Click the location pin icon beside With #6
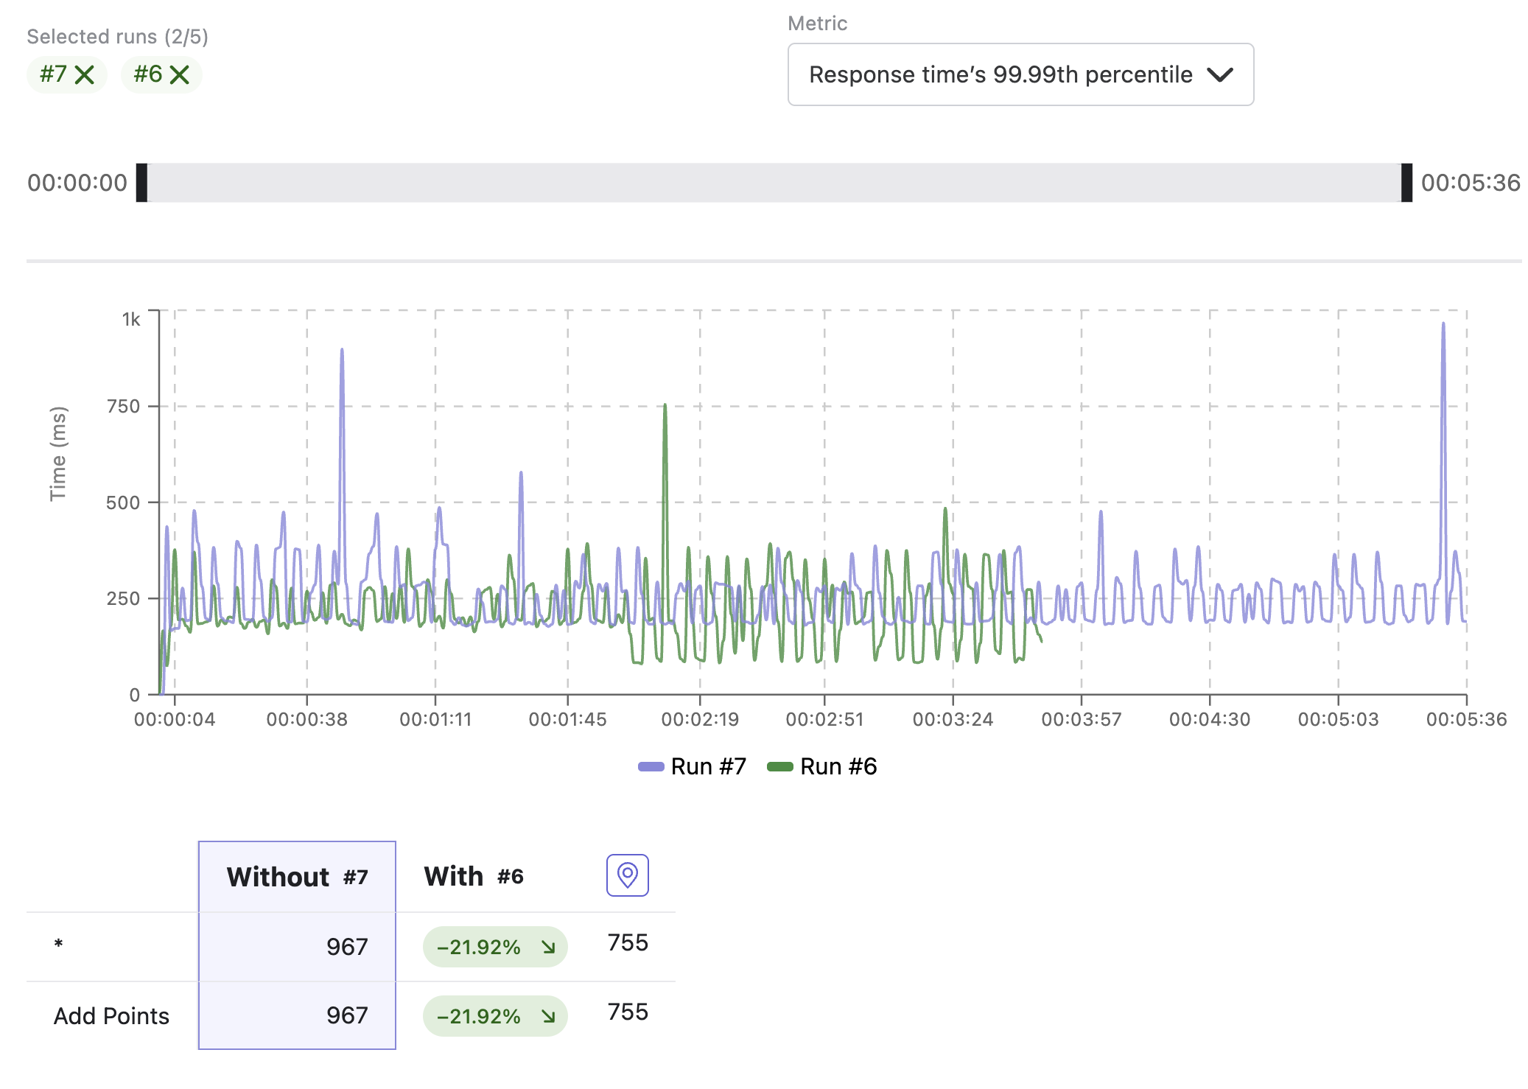Image resolution: width=1528 pixels, height=1089 pixels. point(627,875)
